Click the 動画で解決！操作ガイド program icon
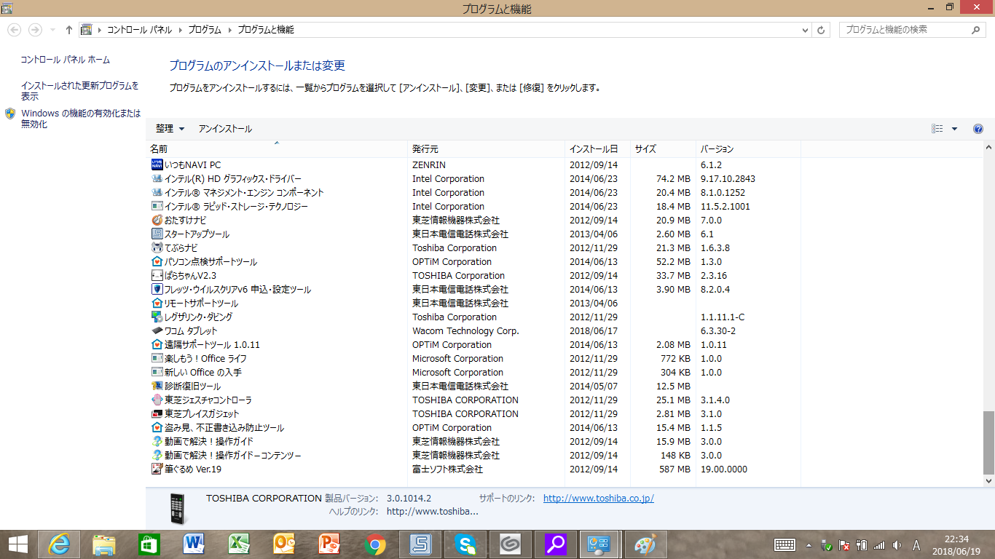Screen dimensions: 995x559 157,441
